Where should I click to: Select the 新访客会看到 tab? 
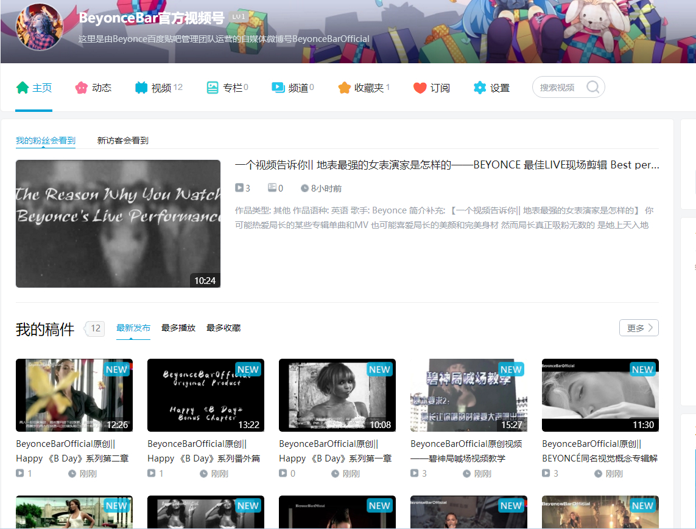[x=122, y=140]
